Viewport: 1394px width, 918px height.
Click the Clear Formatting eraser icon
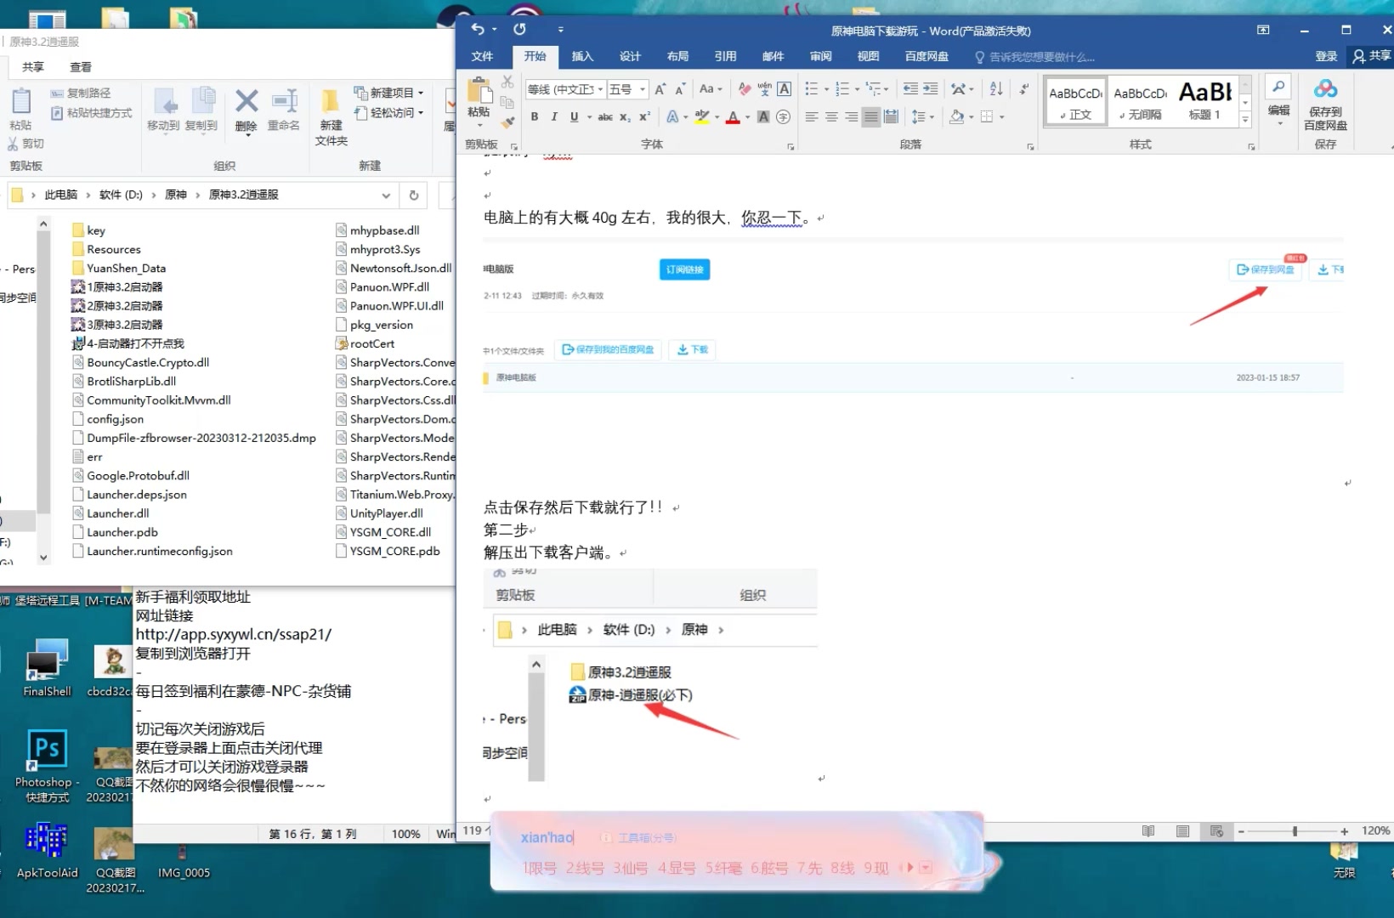tap(745, 88)
